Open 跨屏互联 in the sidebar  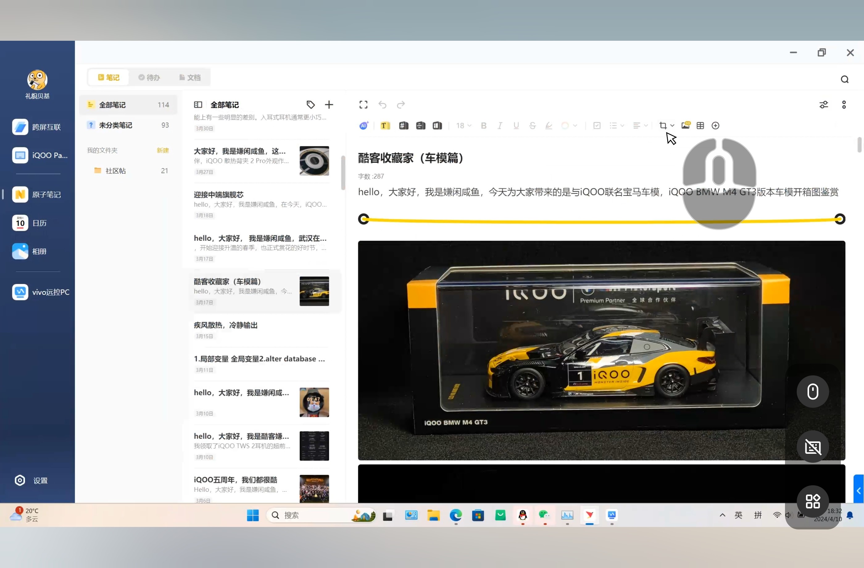tap(38, 127)
